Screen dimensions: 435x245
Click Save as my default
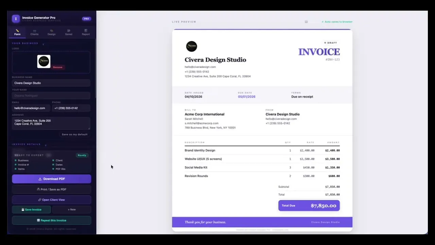click(74, 134)
